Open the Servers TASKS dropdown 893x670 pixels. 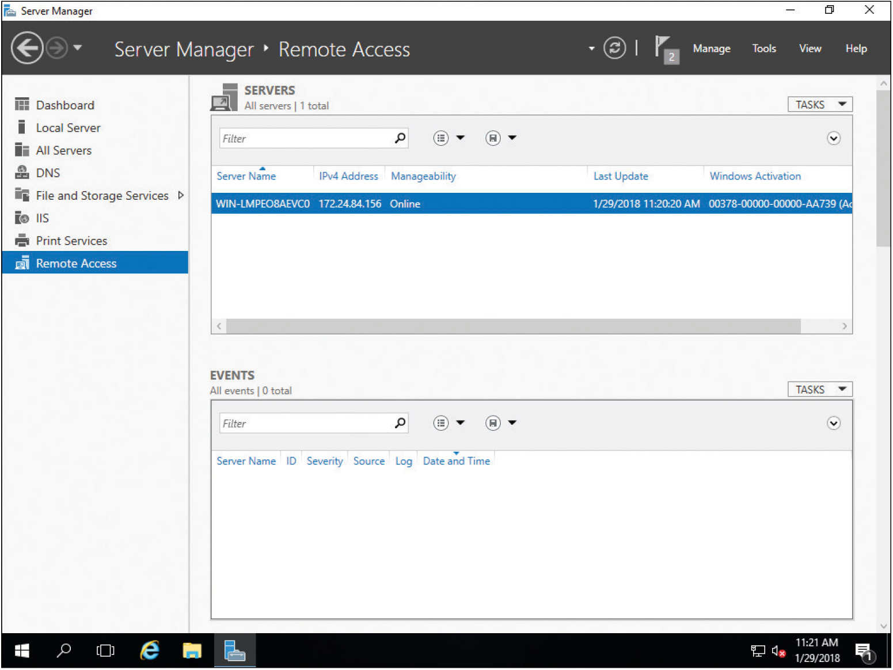(x=820, y=104)
